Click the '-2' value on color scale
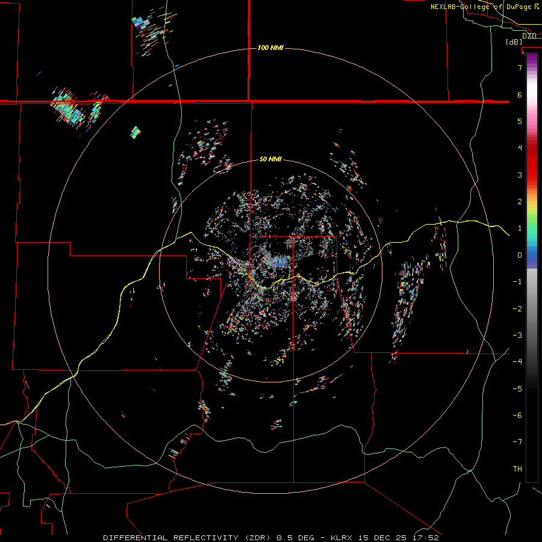 tap(517, 308)
